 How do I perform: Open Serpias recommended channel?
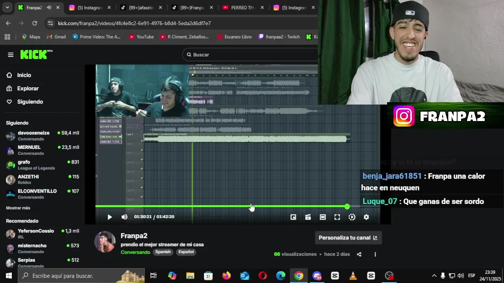tap(43, 263)
